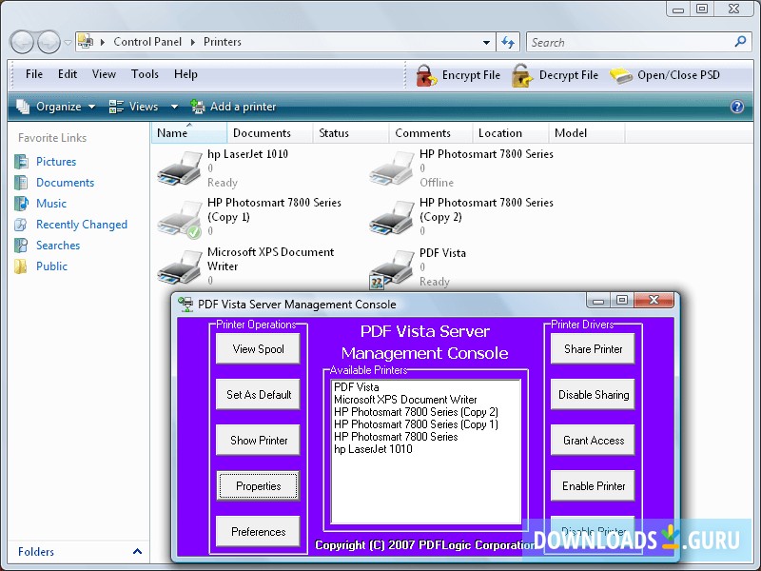Click the refresh icon beside address bar
The width and height of the screenshot is (761, 571).
pos(508,42)
